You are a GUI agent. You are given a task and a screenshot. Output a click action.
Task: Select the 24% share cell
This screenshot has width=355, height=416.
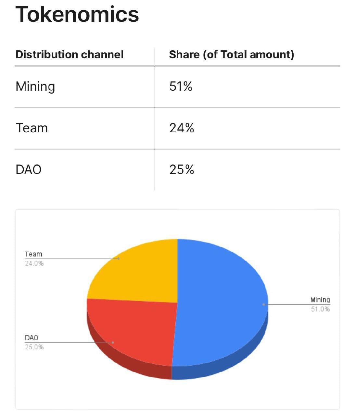[182, 128]
